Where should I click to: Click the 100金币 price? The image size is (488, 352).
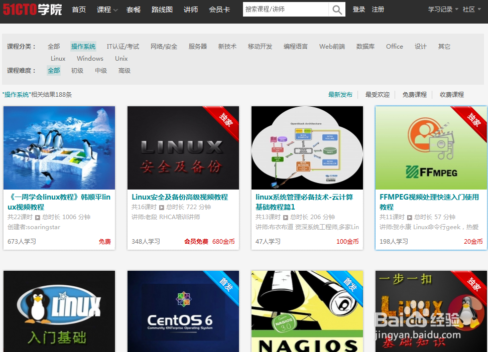tap(347, 241)
